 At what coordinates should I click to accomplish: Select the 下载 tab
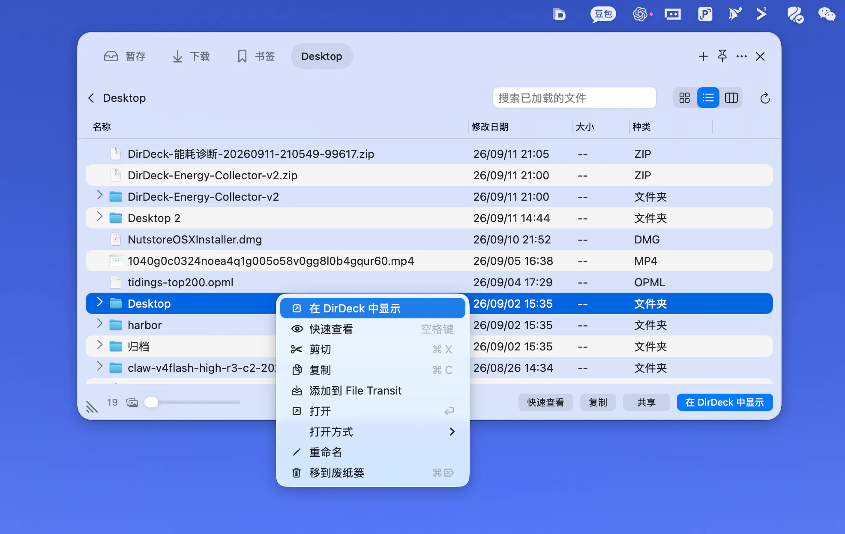point(191,56)
